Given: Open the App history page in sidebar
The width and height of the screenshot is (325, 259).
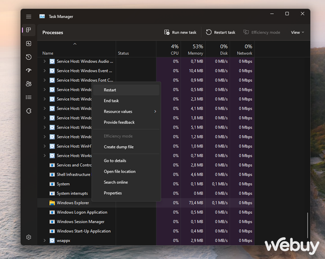Looking at the screenshot, I should (28, 57).
